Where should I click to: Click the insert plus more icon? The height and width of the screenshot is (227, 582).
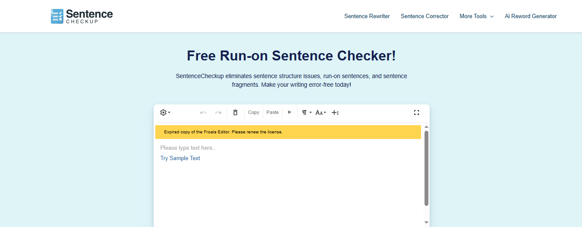(x=335, y=112)
